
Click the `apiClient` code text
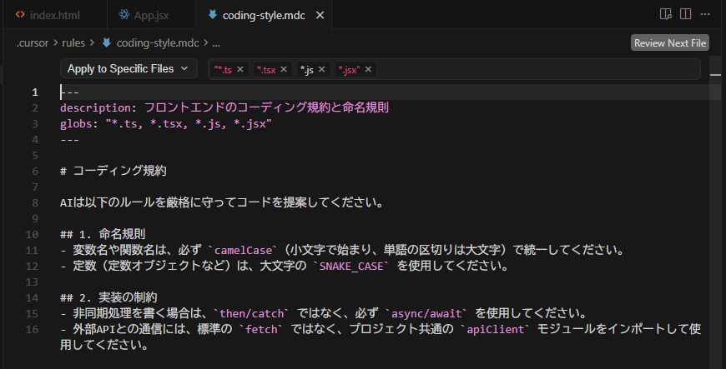click(x=495, y=329)
